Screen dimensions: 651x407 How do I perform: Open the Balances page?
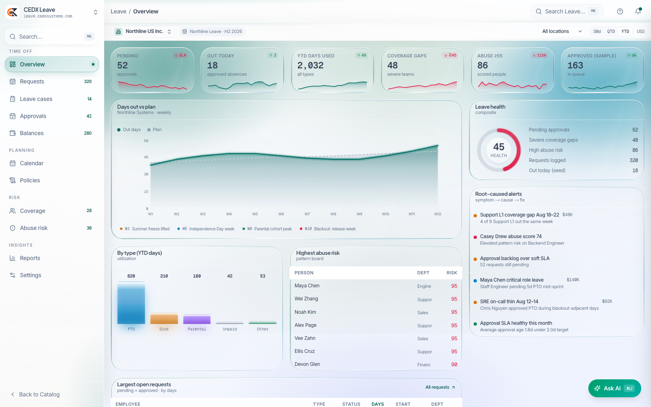click(x=52, y=133)
